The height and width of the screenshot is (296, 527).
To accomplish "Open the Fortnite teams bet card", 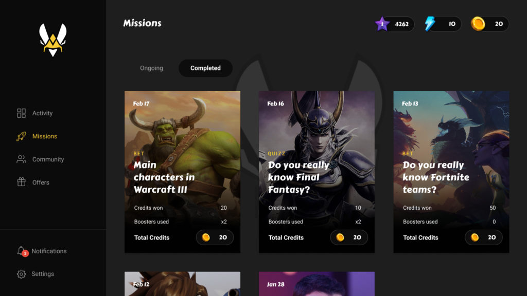I will [451, 172].
